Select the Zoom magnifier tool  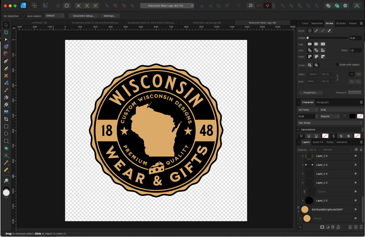[6, 181]
